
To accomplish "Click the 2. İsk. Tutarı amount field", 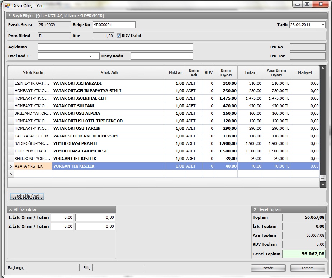I will [x=95, y=226].
